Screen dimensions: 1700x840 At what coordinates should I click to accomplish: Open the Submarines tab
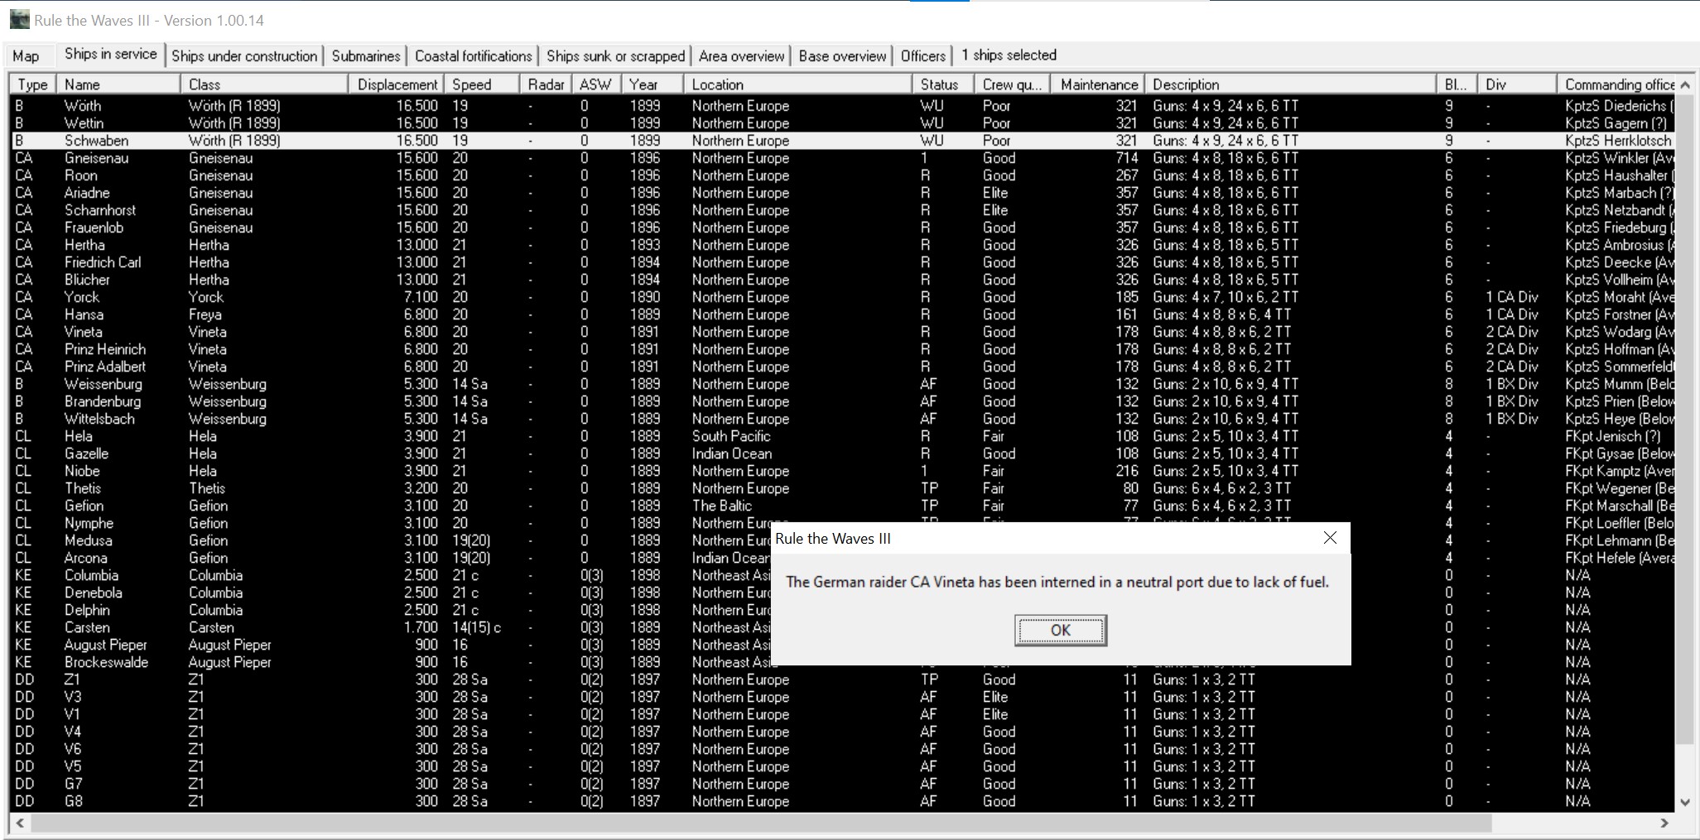[x=366, y=55]
